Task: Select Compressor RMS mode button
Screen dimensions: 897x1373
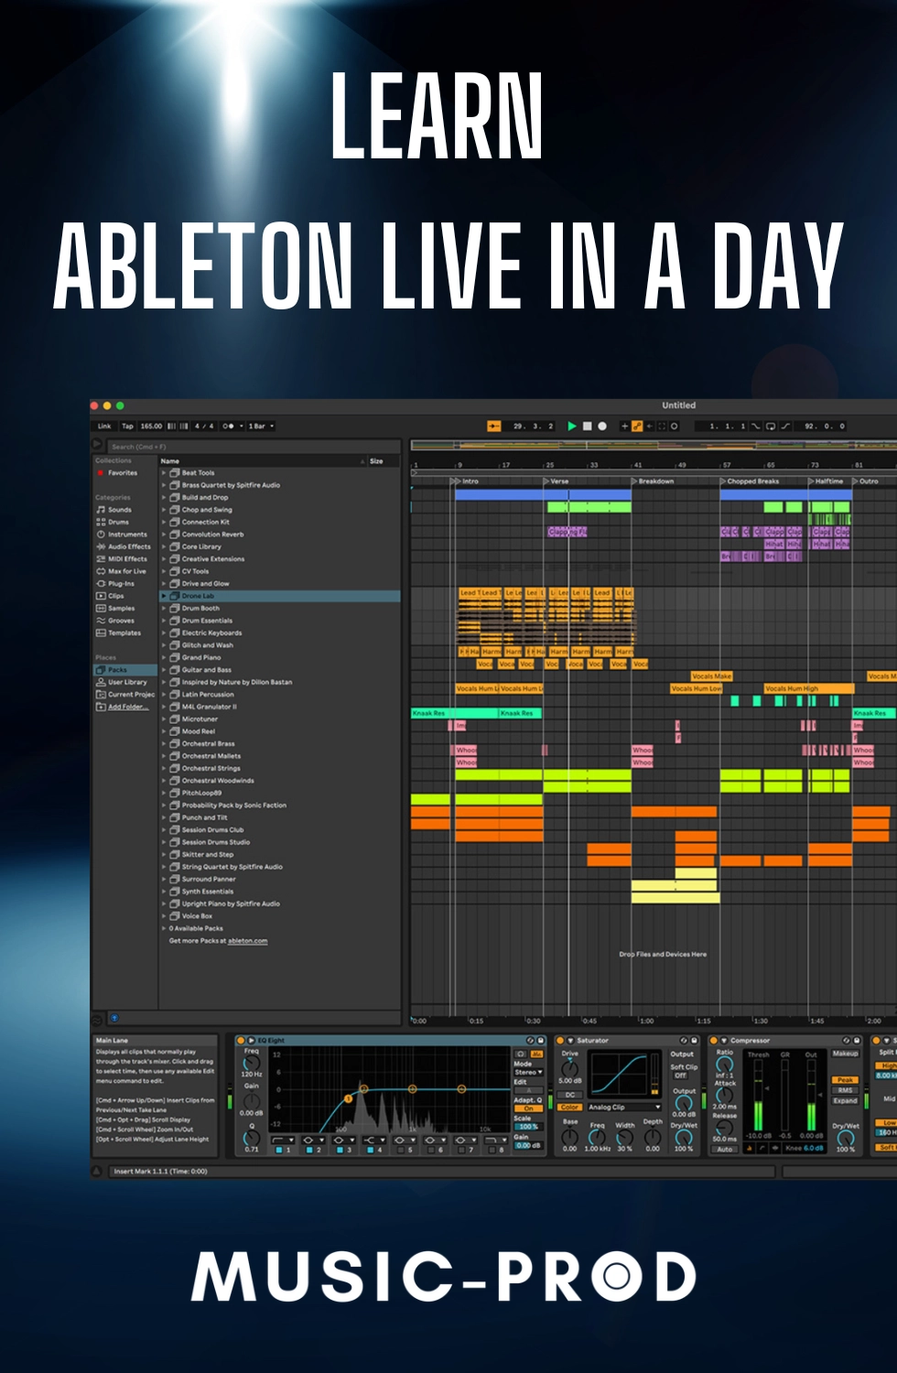Action: tap(844, 1090)
